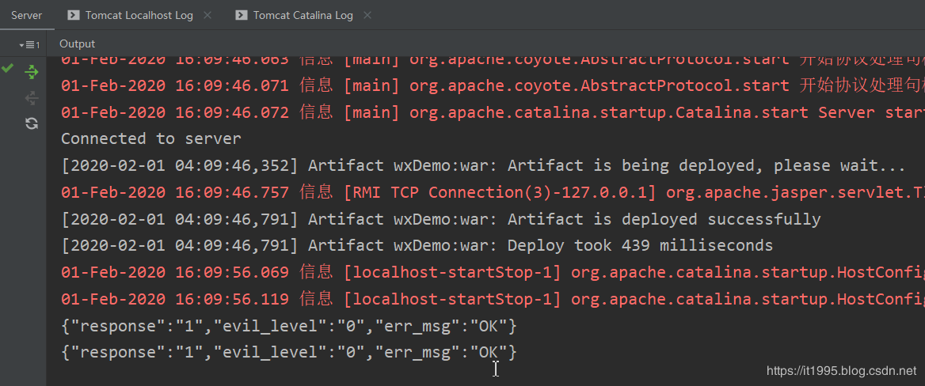The width and height of the screenshot is (925, 386).
Task: Click the console icon on Catalina Log tab
Action: pos(242,15)
